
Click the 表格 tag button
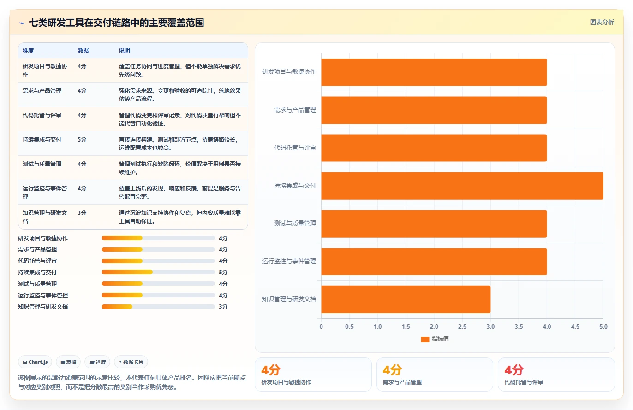[68, 362]
